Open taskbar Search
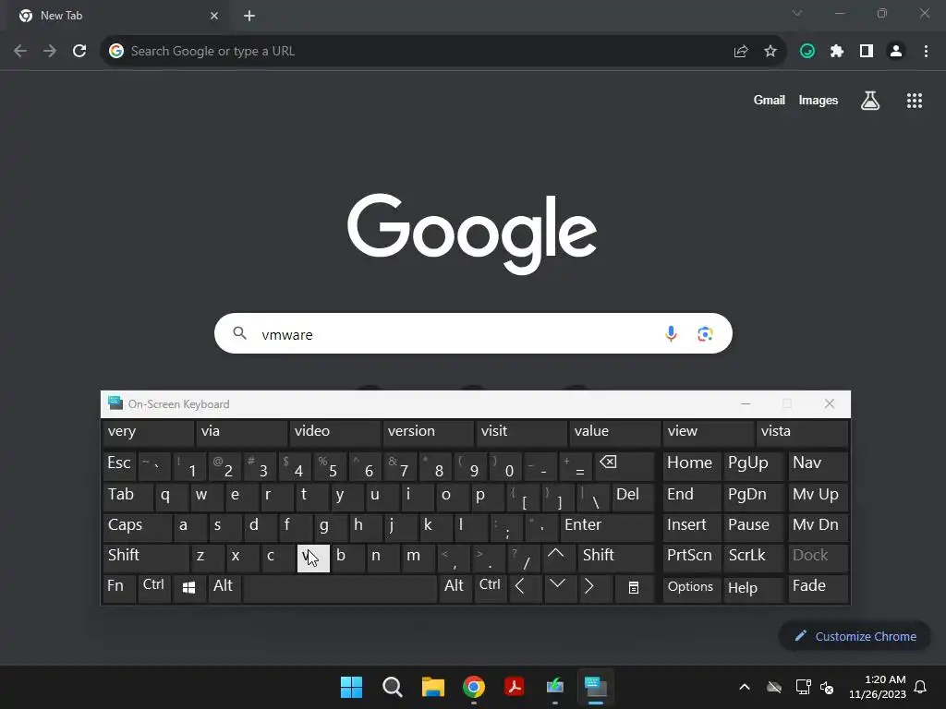 [x=392, y=687]
